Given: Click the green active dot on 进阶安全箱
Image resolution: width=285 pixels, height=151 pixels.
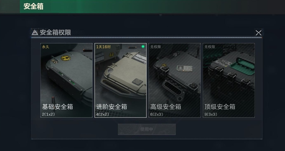Looking at the screenshot, I should (x=143, y=47).
